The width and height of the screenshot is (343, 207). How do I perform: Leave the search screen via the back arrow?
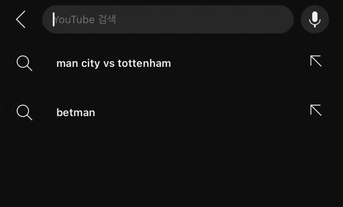click(x=21, y=19)
